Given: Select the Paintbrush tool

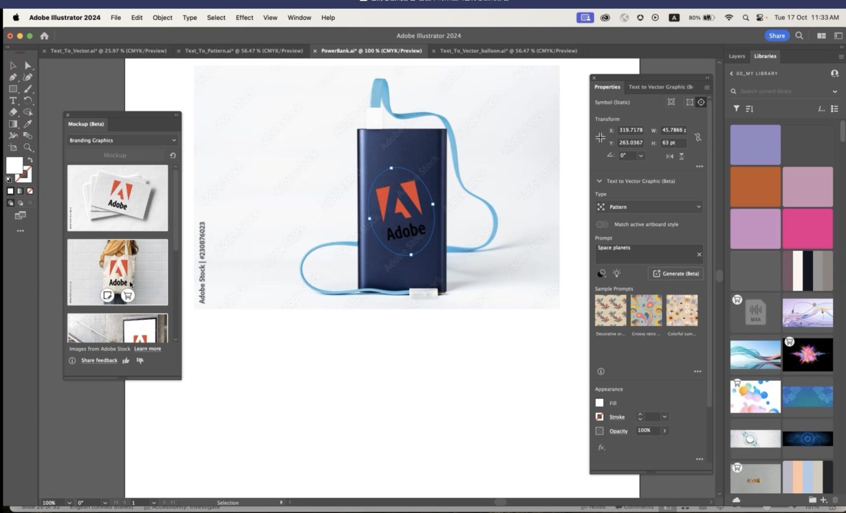Looking at the screenshot, I should click(x=28, y=89).
